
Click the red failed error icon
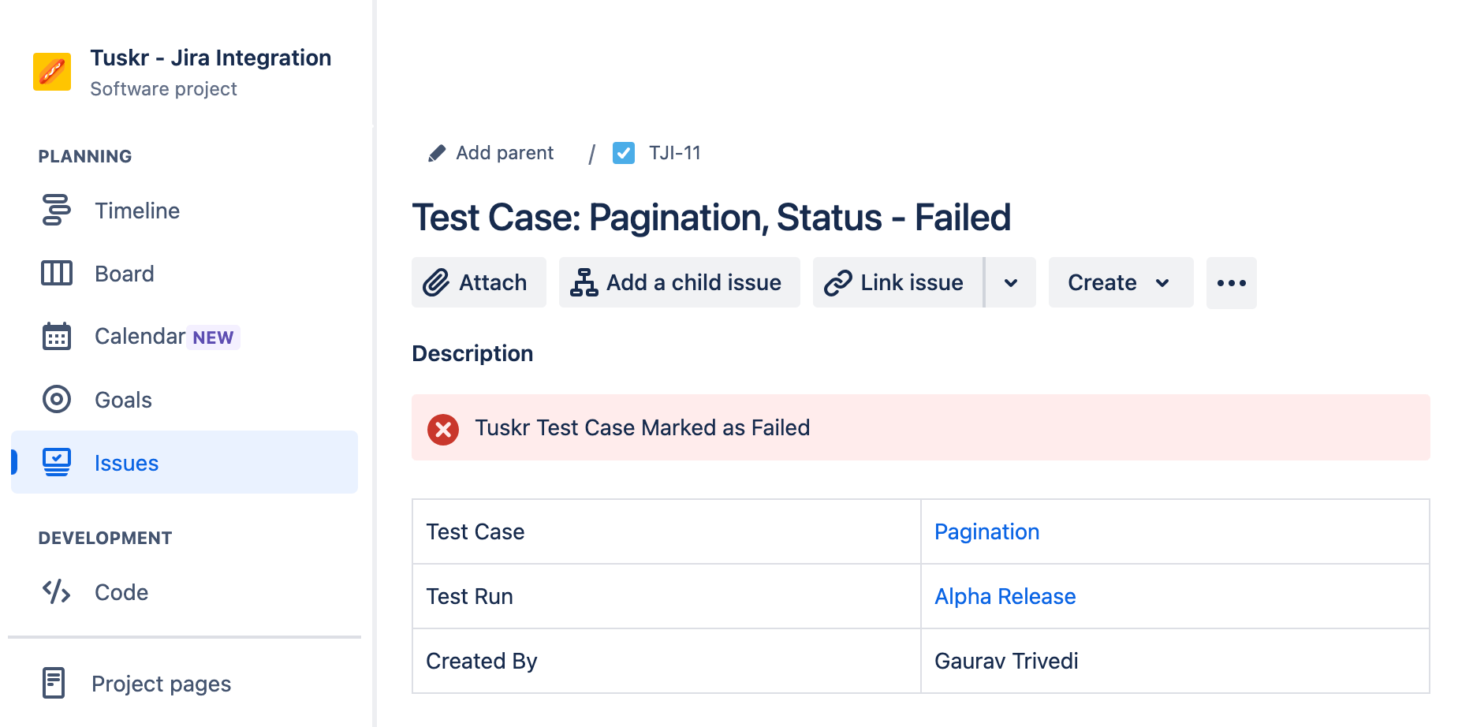tap(443, 429)
